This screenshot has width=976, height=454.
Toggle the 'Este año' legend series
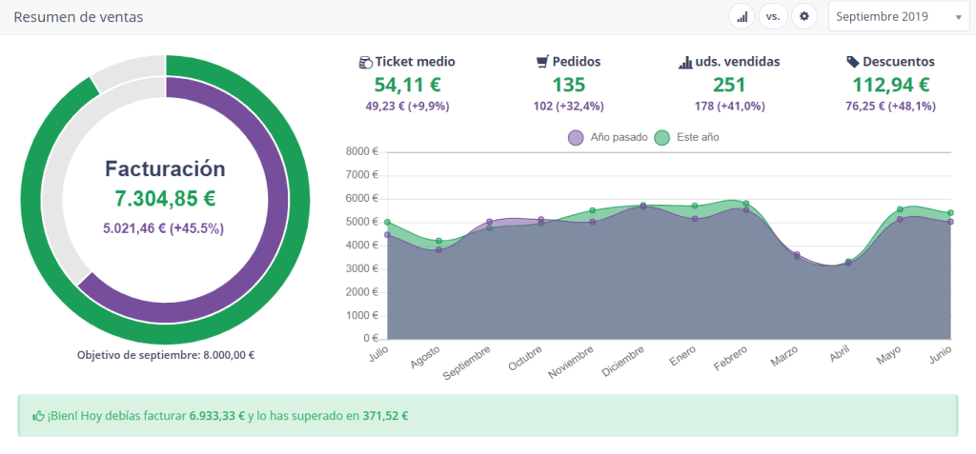pos(687,137)
